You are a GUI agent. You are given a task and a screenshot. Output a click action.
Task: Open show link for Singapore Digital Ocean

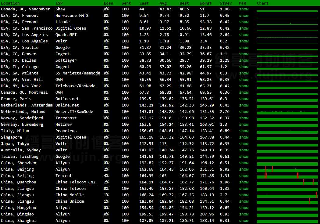click(x=244, y=137)
